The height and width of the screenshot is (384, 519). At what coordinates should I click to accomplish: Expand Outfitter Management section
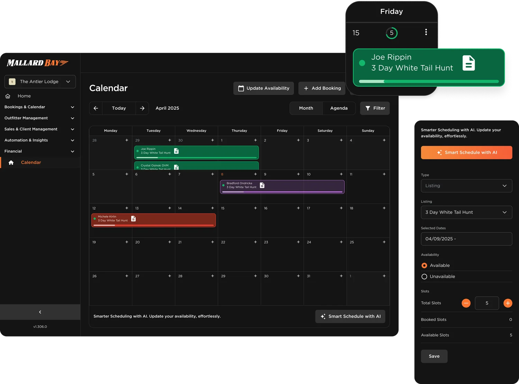(40, 118)
